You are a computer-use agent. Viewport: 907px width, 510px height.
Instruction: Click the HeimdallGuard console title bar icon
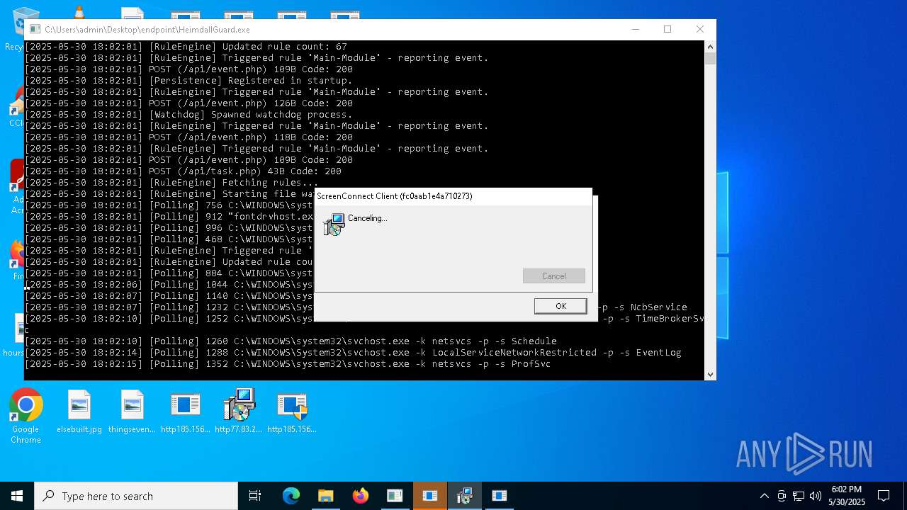[35, 29]
